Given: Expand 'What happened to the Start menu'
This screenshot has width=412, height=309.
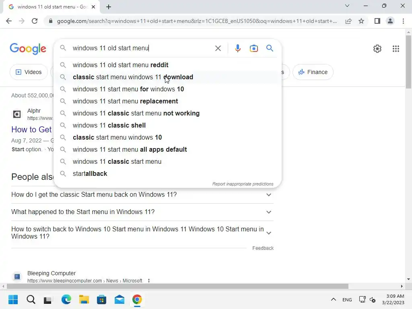Looking at the screenshot, I should (x=142, y=212).
